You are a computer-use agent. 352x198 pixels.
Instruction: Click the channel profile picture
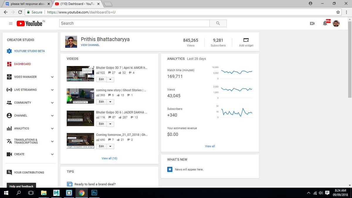(x=71, y=42)
